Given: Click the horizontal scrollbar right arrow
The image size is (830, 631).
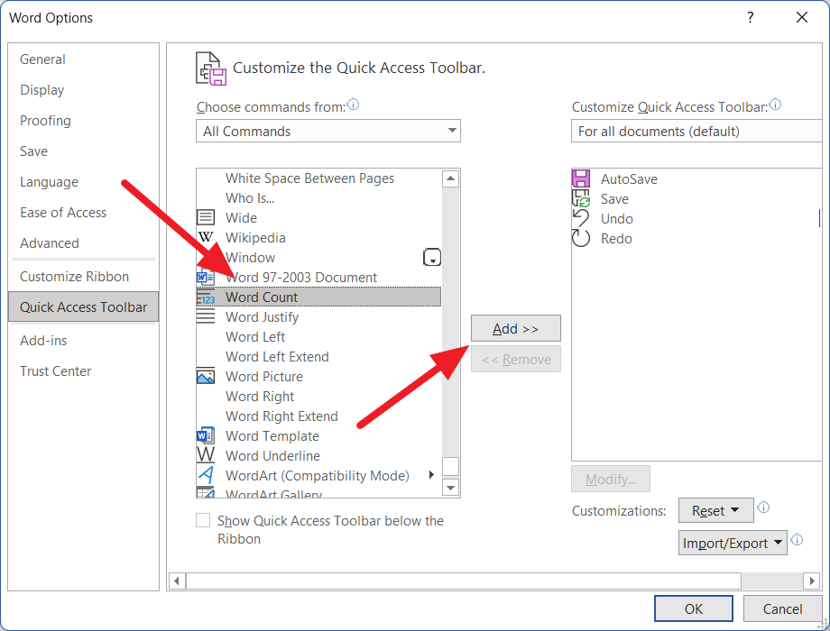Looking at the screenshot, I should [x=811, y=581].
